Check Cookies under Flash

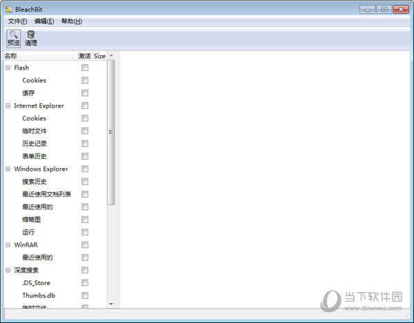point(85,81)
